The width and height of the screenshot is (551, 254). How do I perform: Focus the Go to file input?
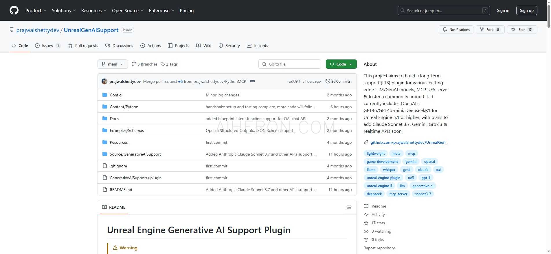(x=290, y=64)
